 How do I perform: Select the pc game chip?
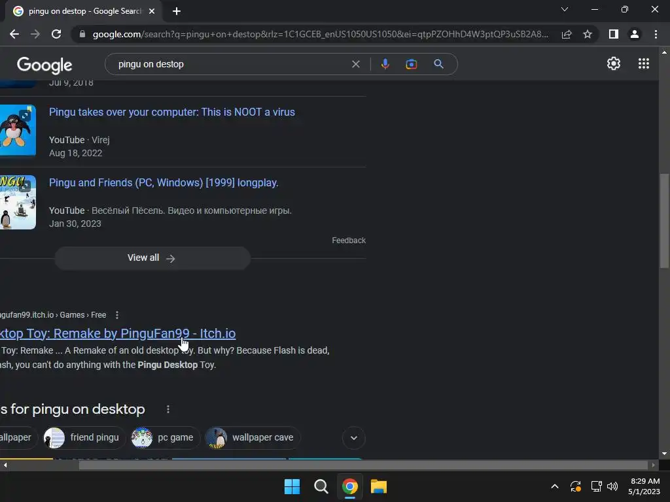click(166, 437)
